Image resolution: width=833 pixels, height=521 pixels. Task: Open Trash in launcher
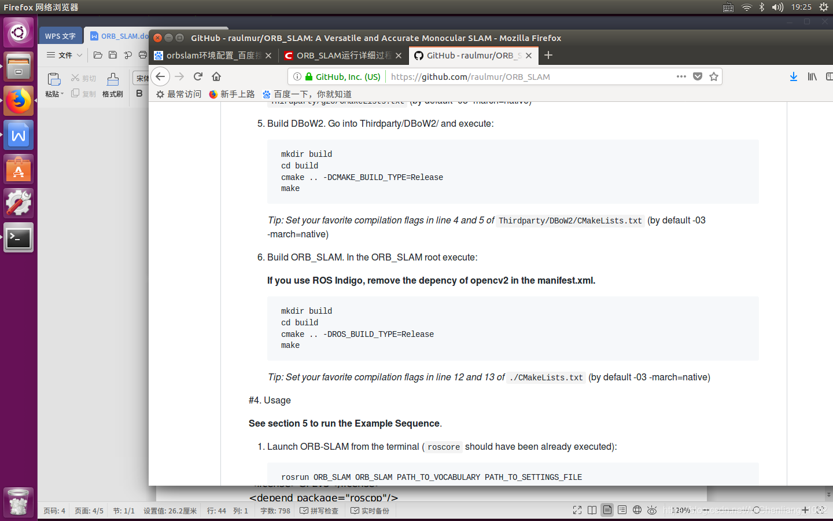(x=19, y=502)
